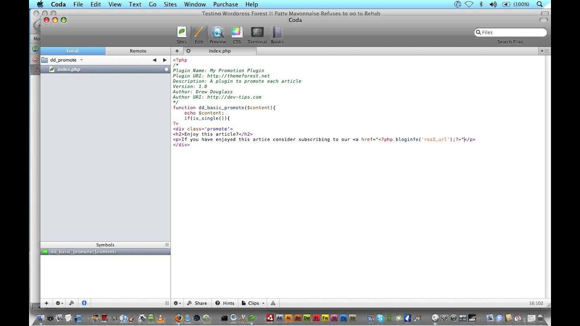
Task: Open After Effects from the Dock
Action: pyautogui.click(x=280, y=318)
